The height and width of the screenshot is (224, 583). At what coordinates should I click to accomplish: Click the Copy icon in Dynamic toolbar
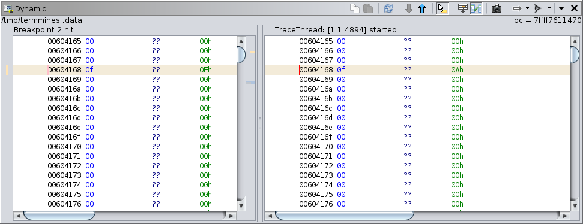coord(355,8)
